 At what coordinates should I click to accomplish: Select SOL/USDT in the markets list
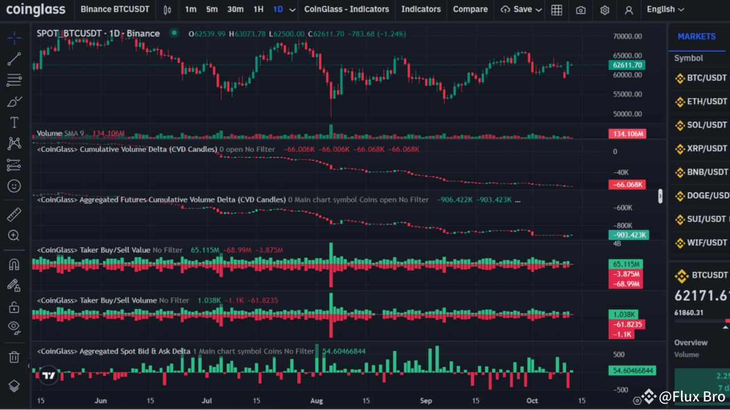point(700,125)
